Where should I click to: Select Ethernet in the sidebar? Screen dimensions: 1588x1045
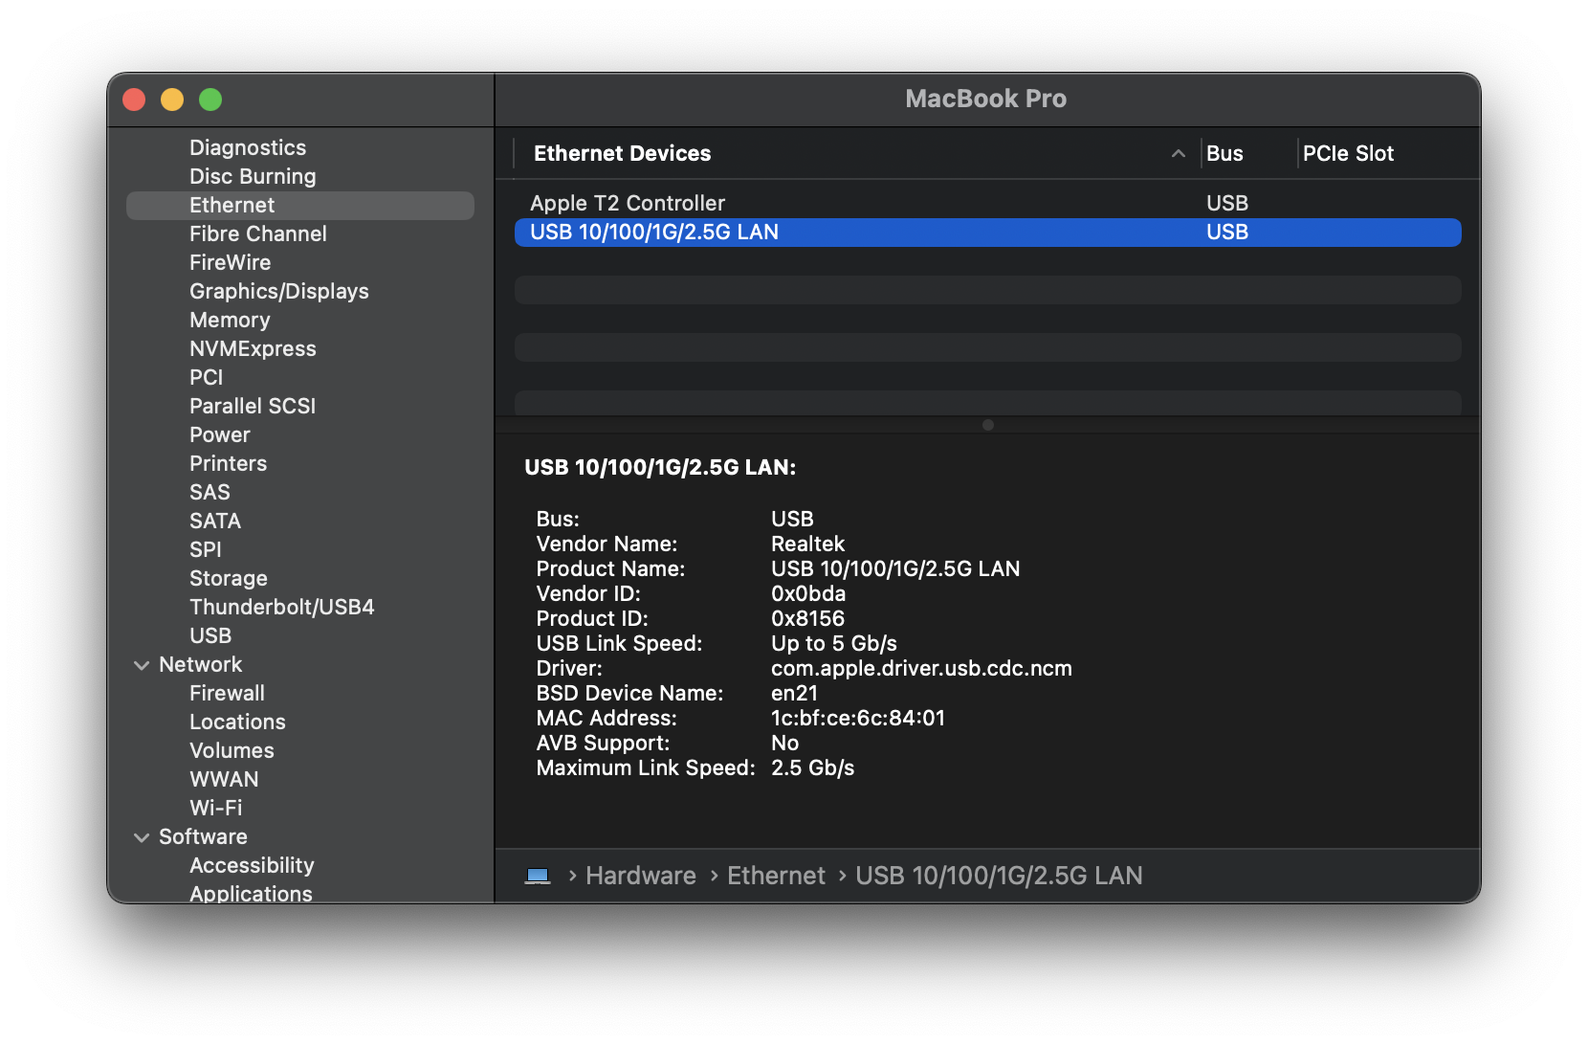pyautogui.click(x=300, y=206)
